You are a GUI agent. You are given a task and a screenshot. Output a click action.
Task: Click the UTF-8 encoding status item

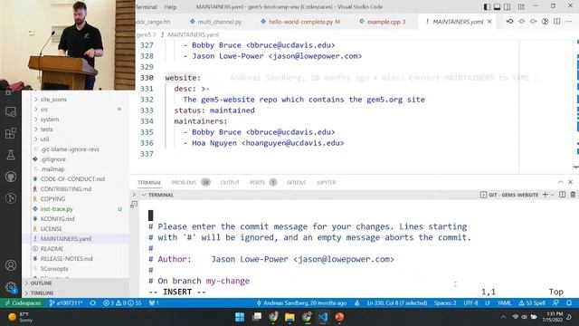tap(470, 303)
